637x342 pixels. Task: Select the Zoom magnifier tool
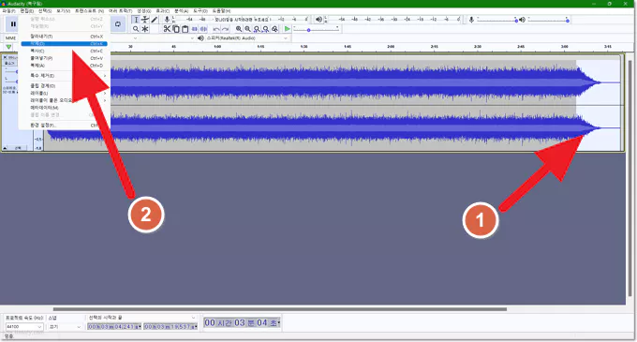pos(136,29)
